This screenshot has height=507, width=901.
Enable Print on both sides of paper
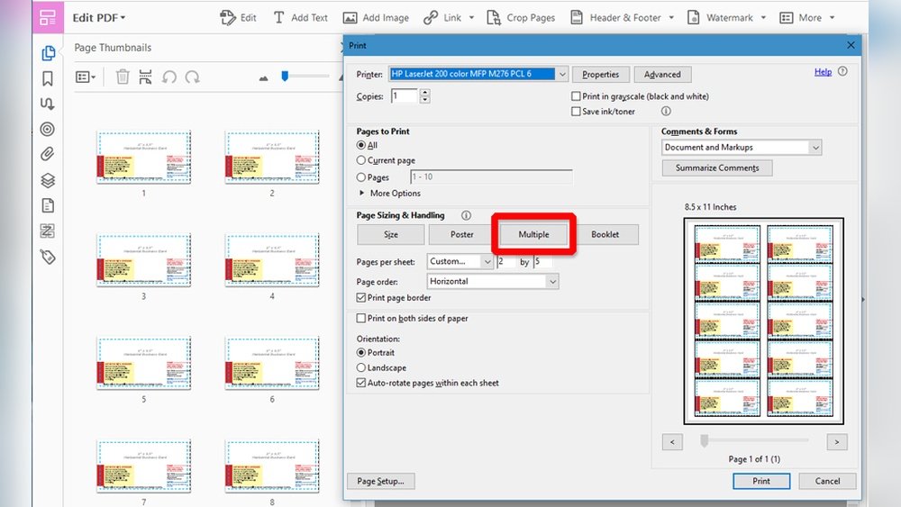tap(361, 318)
